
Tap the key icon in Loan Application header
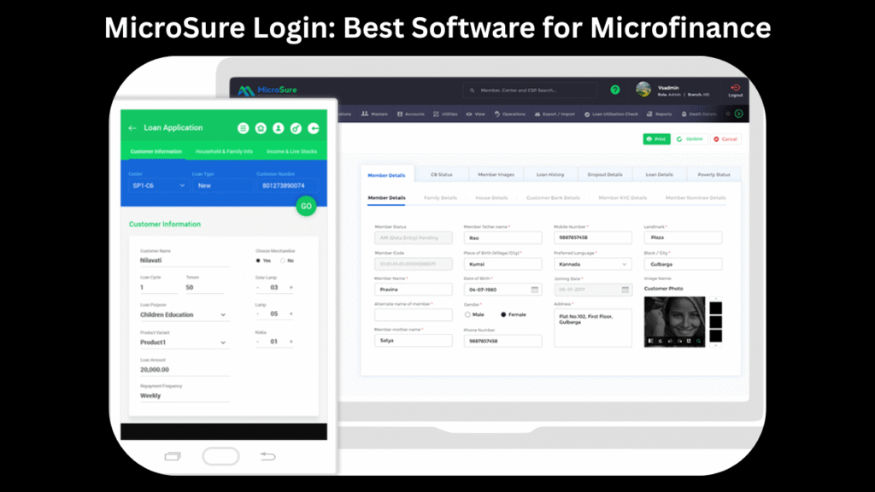[296, 128]
